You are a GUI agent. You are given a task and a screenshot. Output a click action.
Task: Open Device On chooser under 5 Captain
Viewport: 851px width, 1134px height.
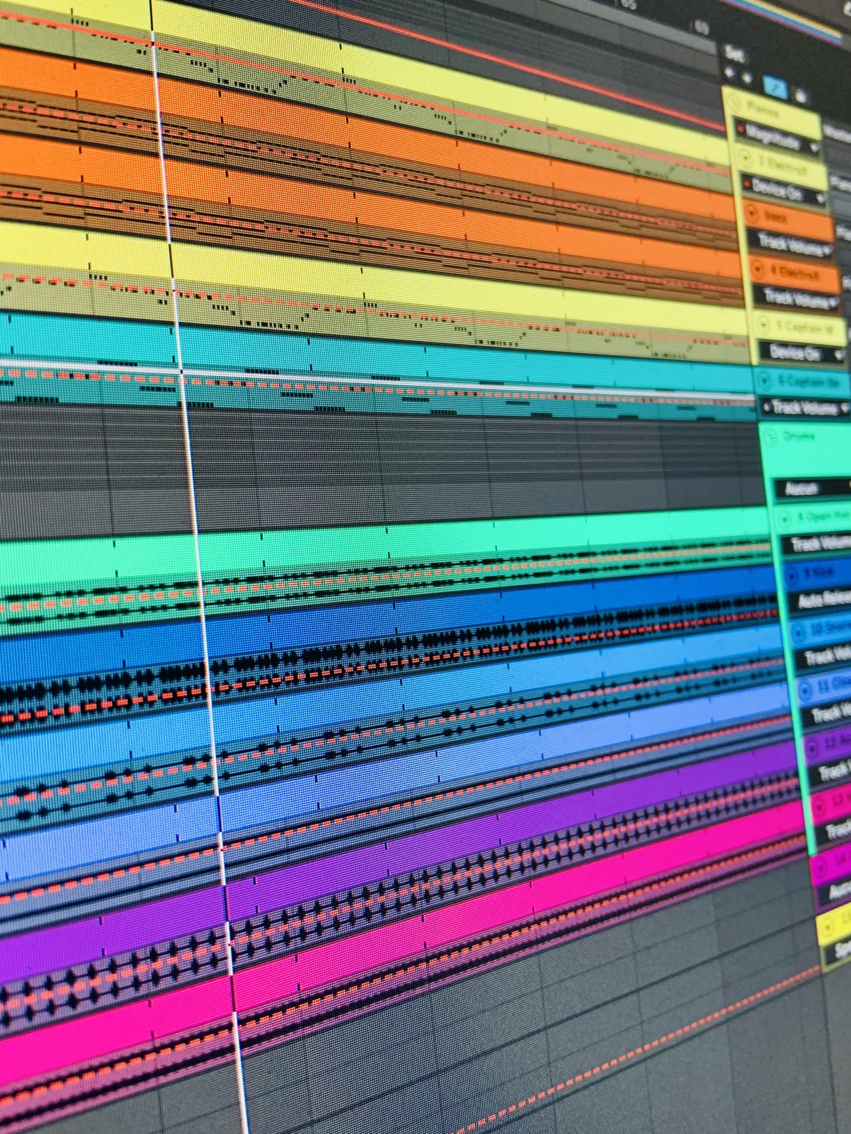click(803, 352)
